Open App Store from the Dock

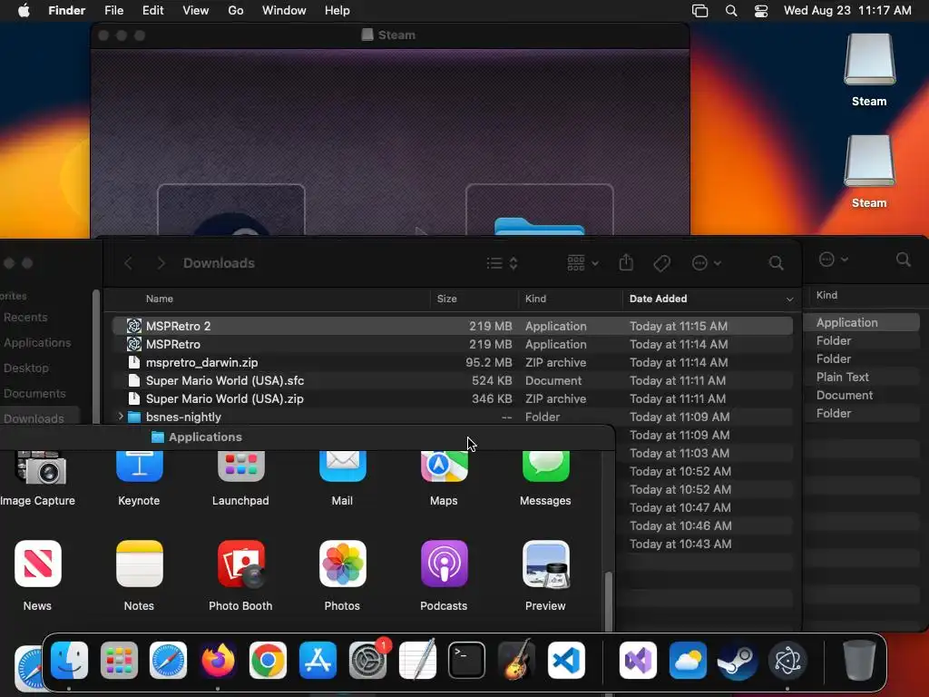[318, 661]
